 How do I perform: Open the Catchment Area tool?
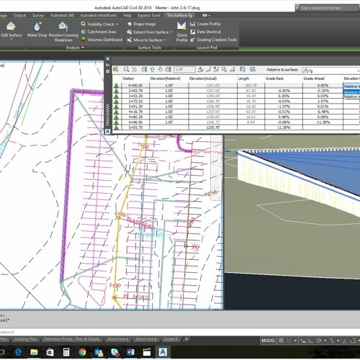(99, 32)
